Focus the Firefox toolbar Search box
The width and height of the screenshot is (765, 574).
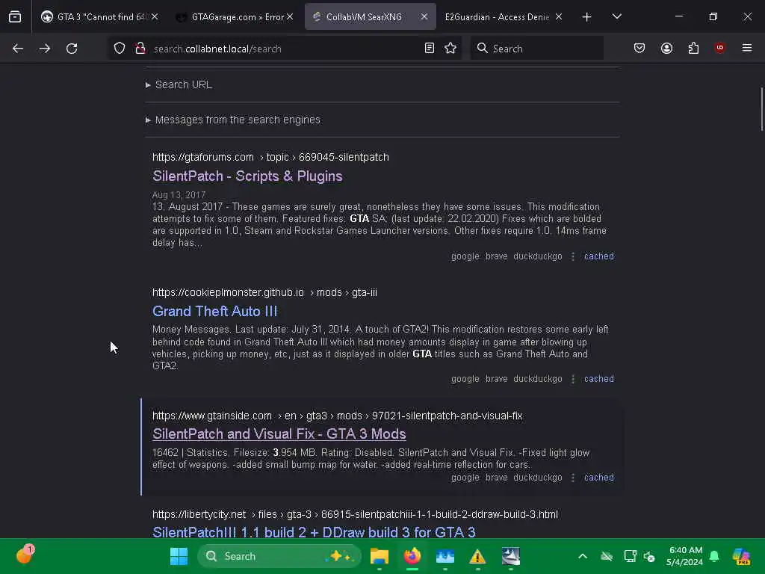(536, 49)
